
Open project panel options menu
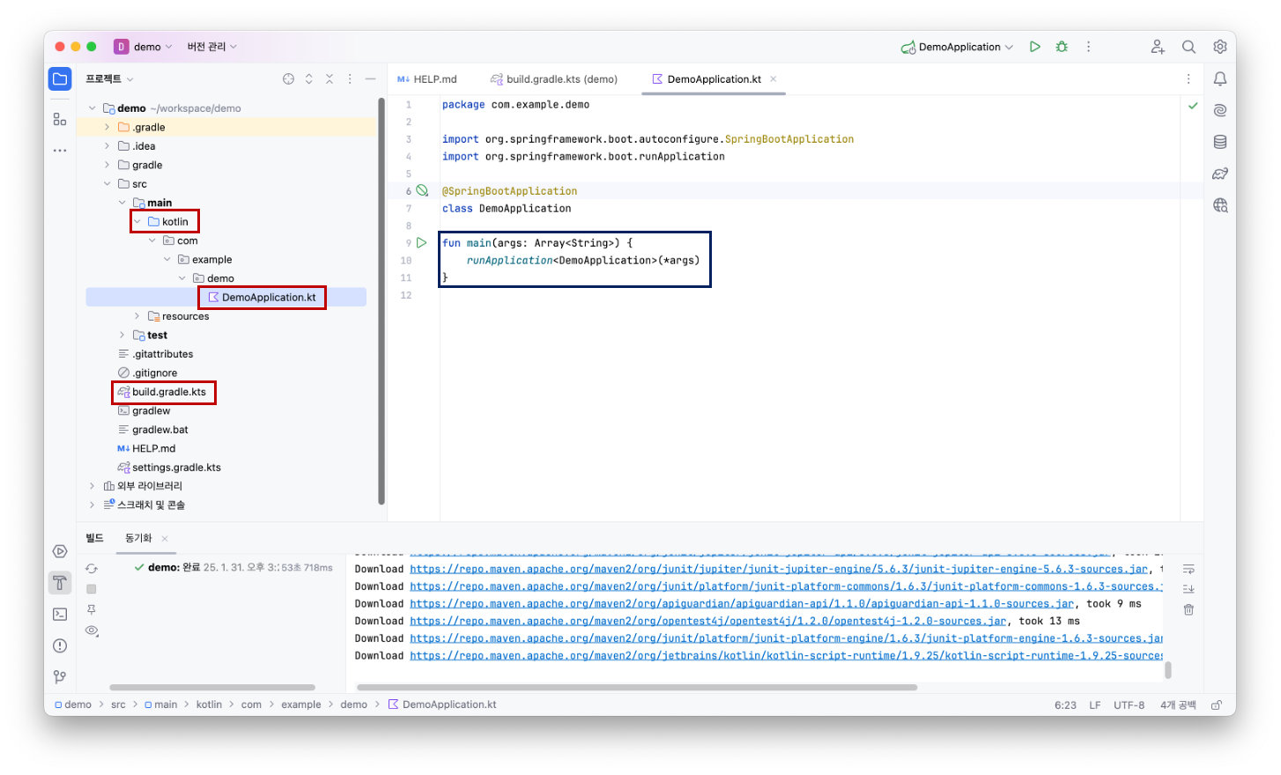[x=350, y=79]
